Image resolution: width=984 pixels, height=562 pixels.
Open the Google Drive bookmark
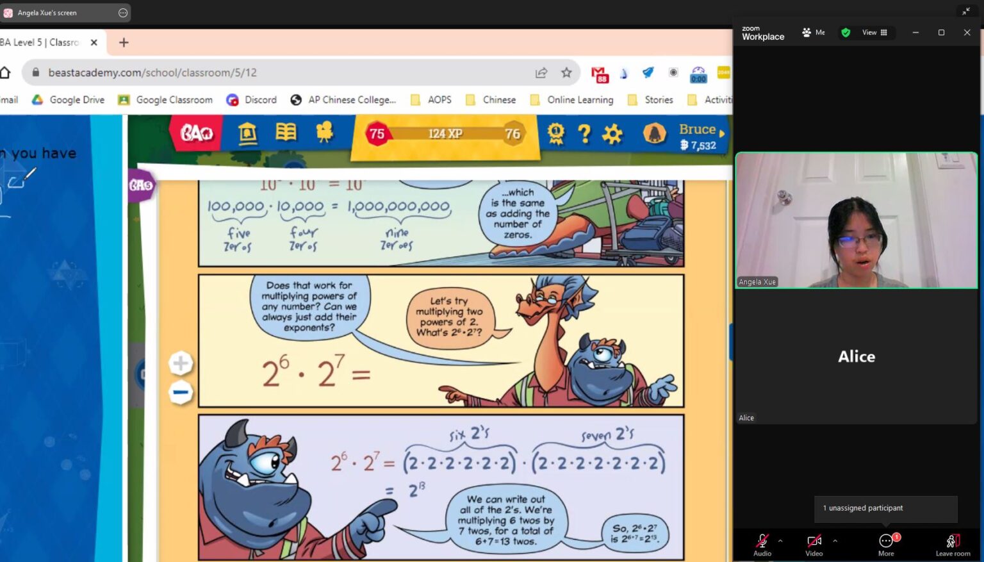tap(68, 100)
